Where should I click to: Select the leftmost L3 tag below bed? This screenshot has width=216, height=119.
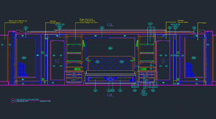95,90
